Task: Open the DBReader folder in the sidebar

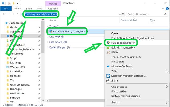Action: tap(16, 76)
